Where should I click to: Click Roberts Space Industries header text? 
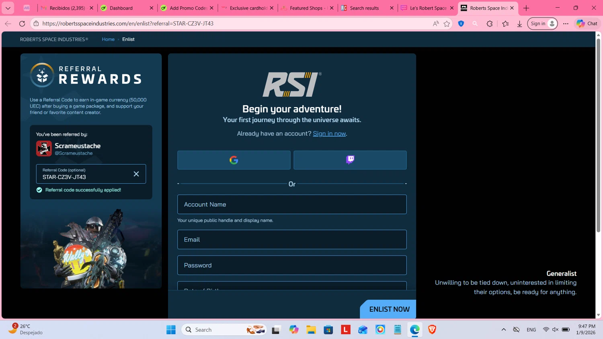54,39
